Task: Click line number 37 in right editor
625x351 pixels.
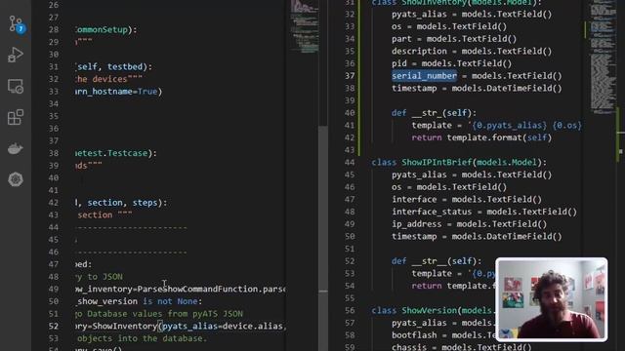Action: point(350,76)
